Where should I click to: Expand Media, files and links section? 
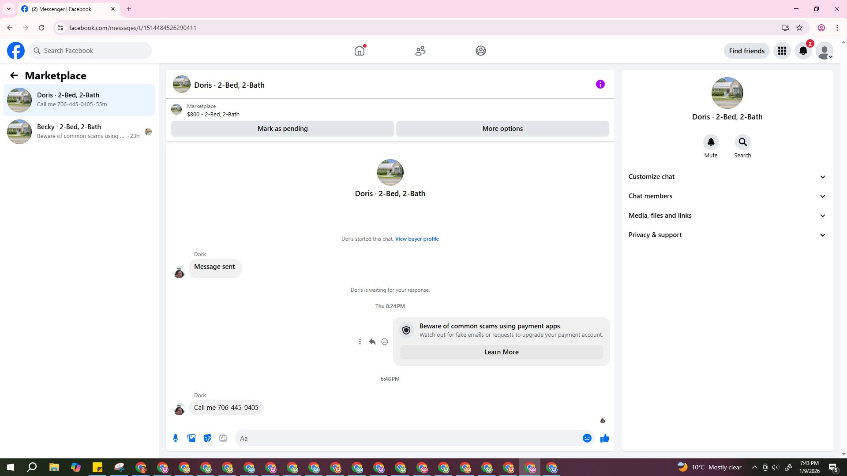727,216
